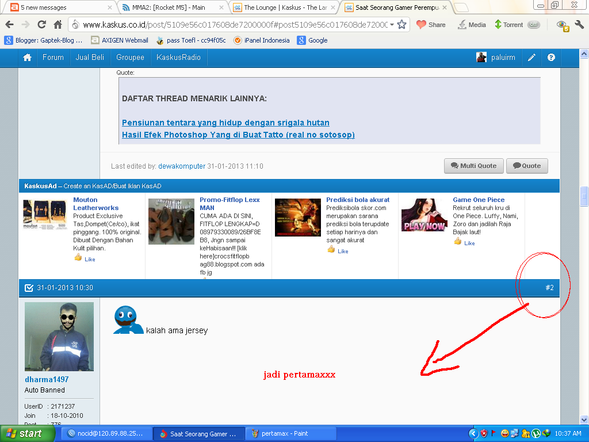The height and width of the screenshot is (442, 589).
Task: Expand address bar dropdown arrow
Action: click(x=392, y=25)
